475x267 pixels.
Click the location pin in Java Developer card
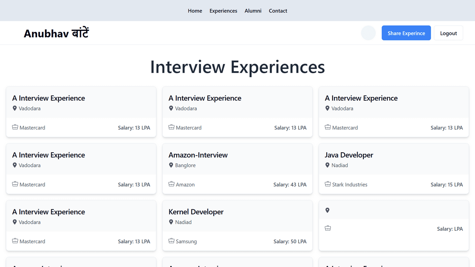327,165
